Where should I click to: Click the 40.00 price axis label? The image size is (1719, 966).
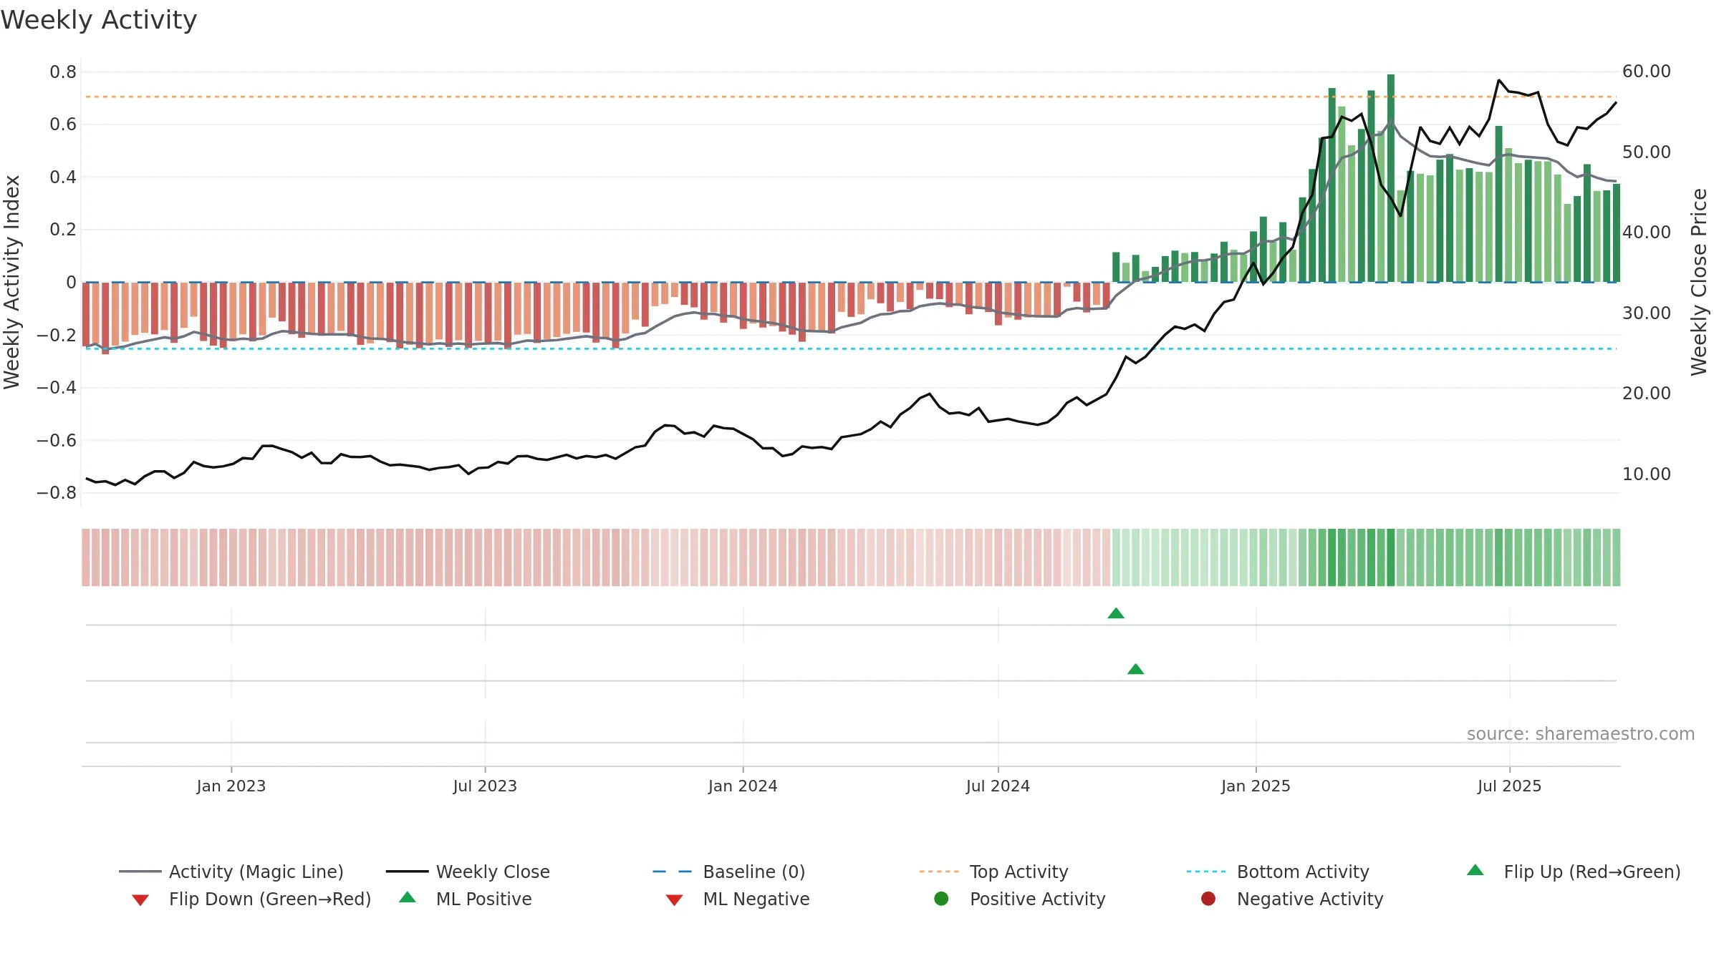coord(1647,233)
